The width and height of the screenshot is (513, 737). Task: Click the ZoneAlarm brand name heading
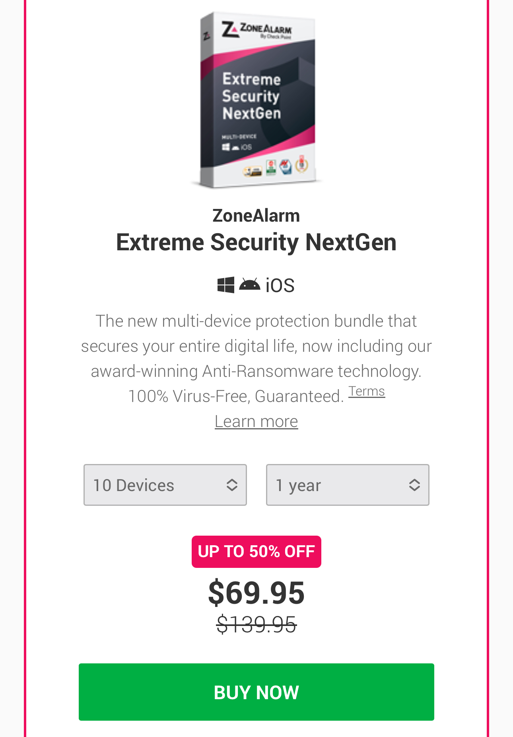[x=256, y=215]
